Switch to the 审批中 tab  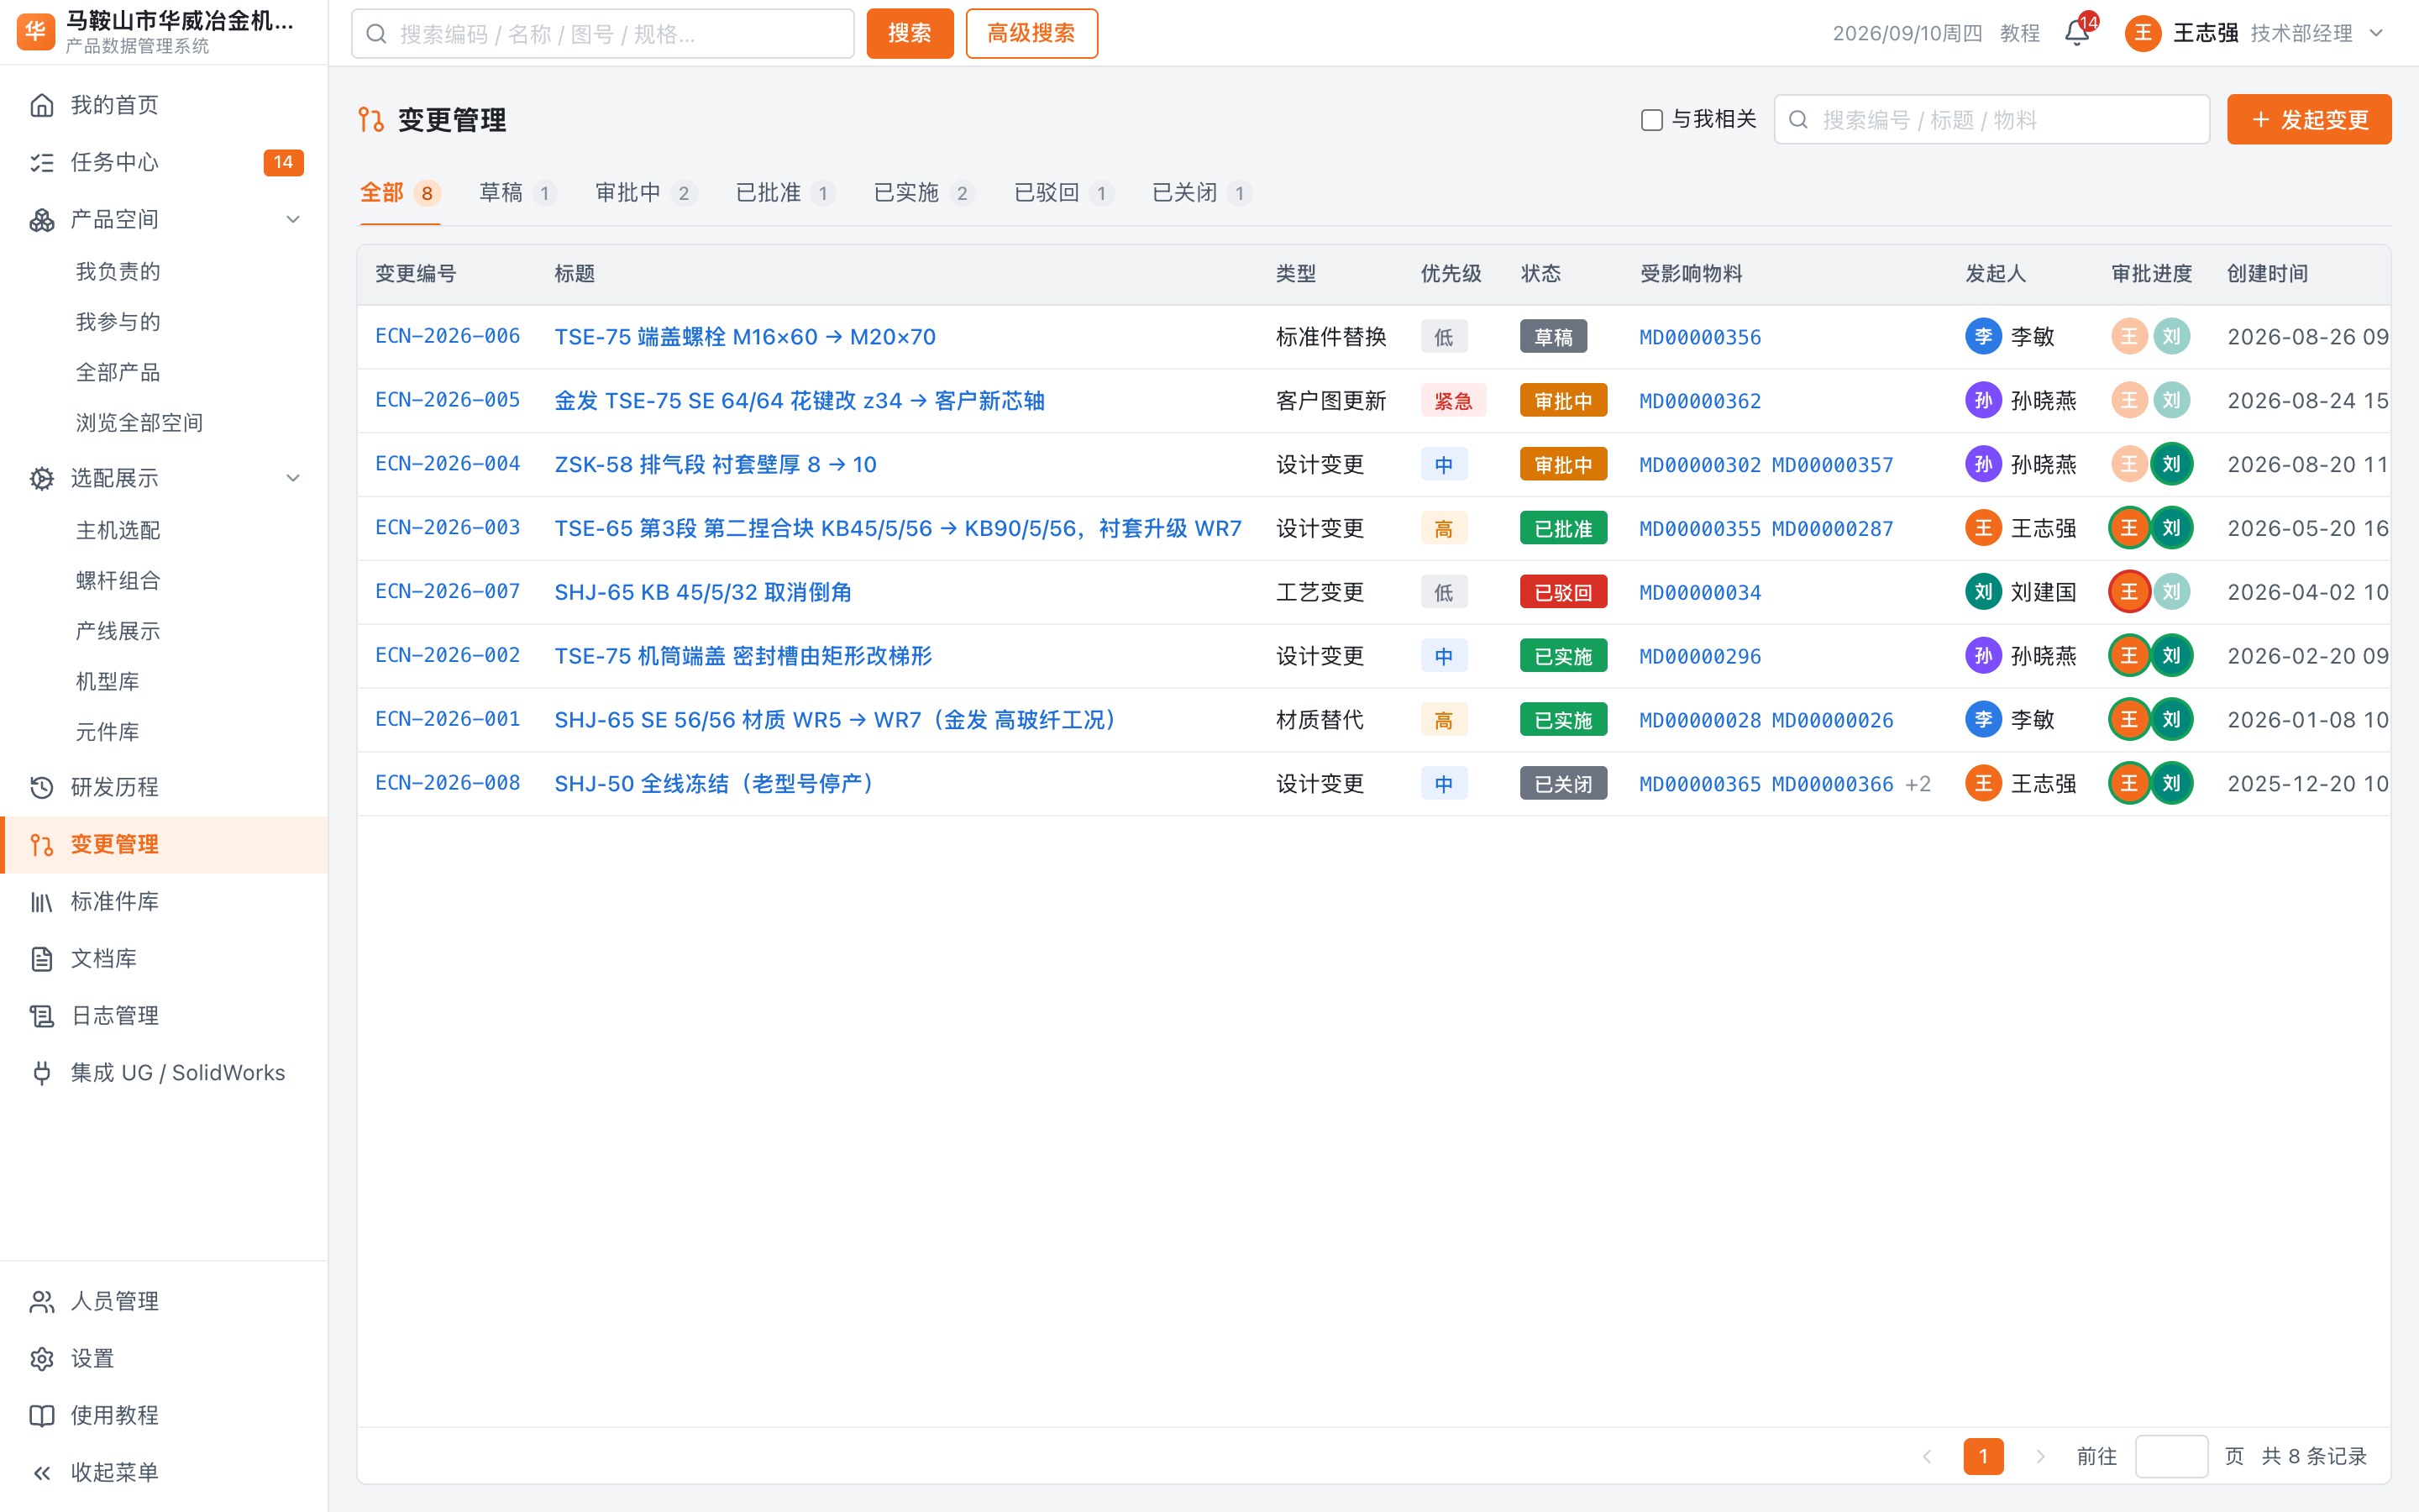point(645,193)
